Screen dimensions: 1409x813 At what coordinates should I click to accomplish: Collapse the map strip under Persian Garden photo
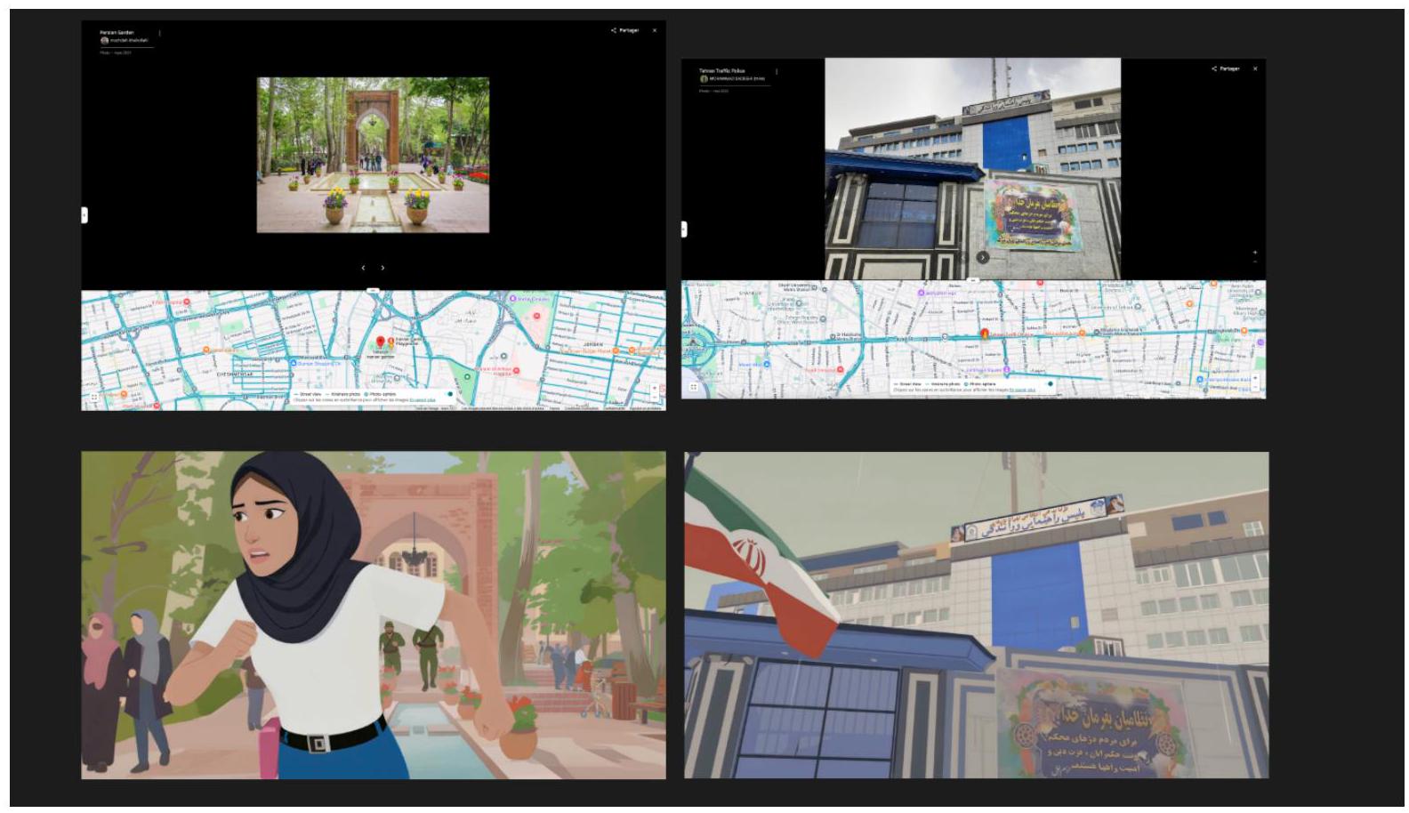point(374,290)
